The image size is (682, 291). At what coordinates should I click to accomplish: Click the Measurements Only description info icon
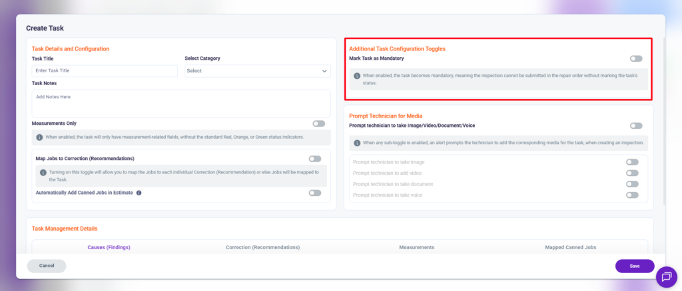[x=39, y=137]
